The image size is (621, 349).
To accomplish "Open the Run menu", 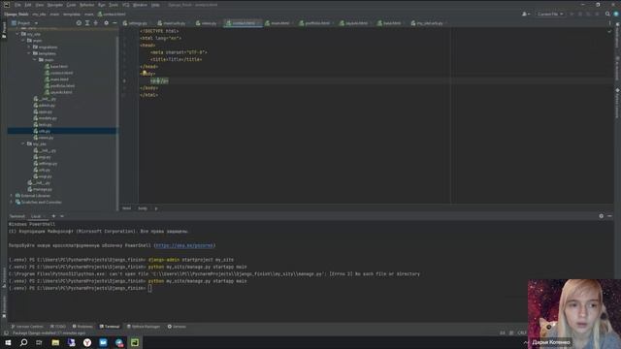I will coord(101,5).
